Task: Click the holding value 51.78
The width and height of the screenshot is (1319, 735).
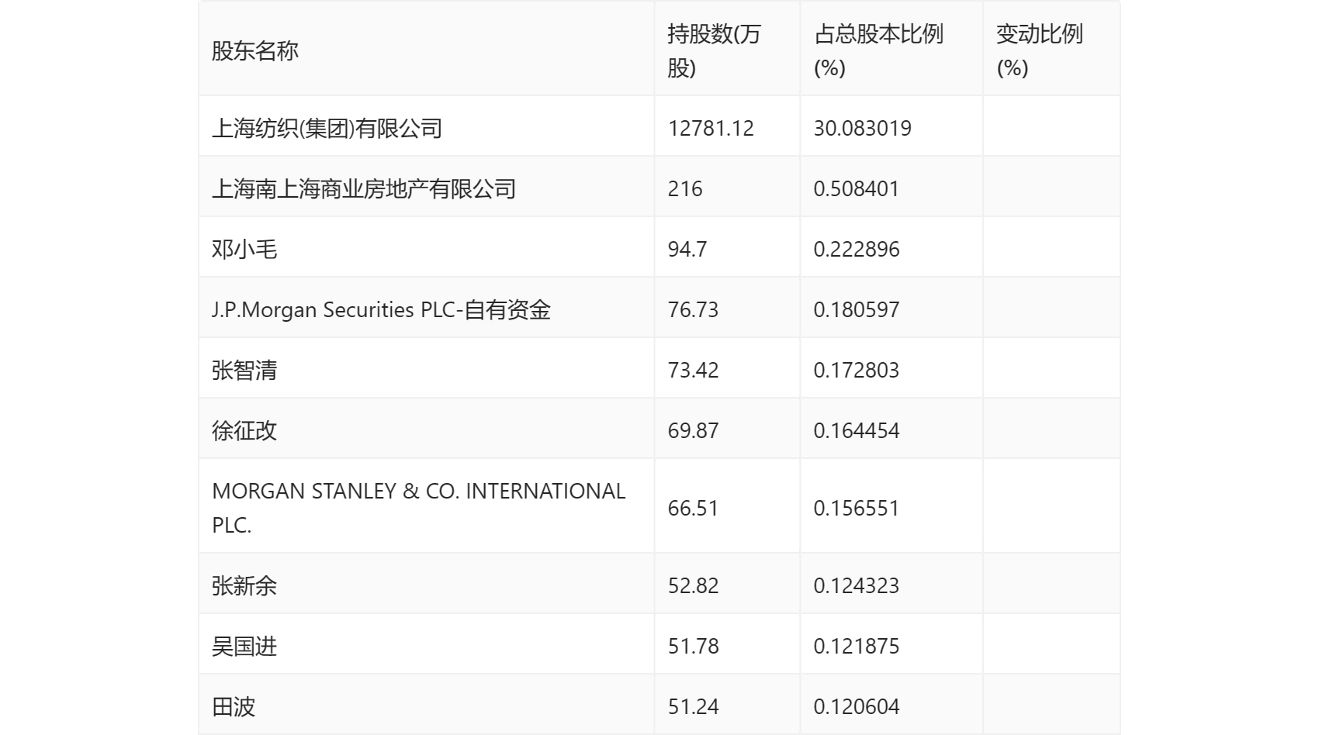Action: coord(693,646)
